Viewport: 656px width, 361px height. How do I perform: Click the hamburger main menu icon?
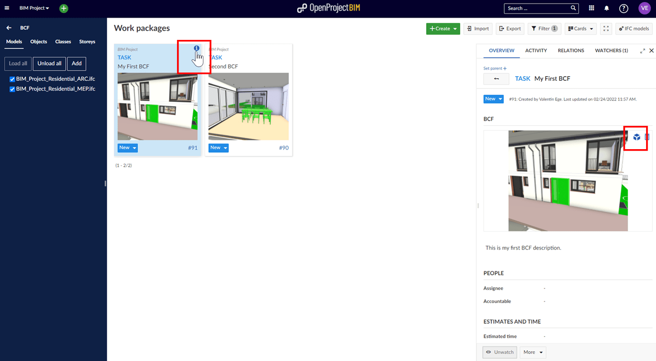(x=7, y=8)
